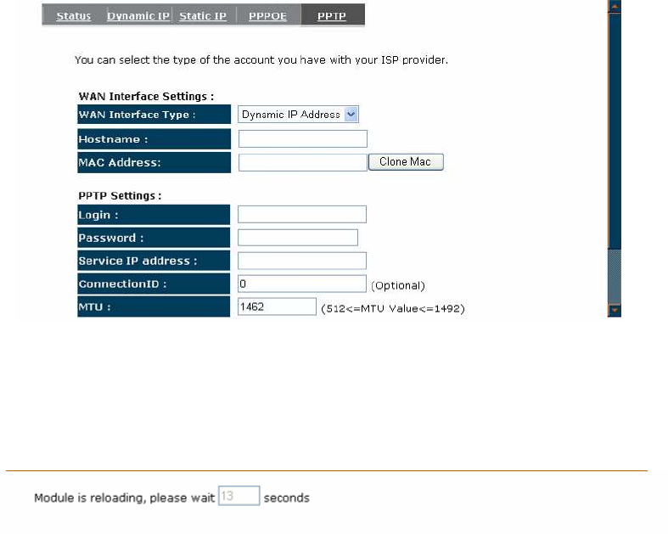Open the PPPOE tab

coord(267,16)
